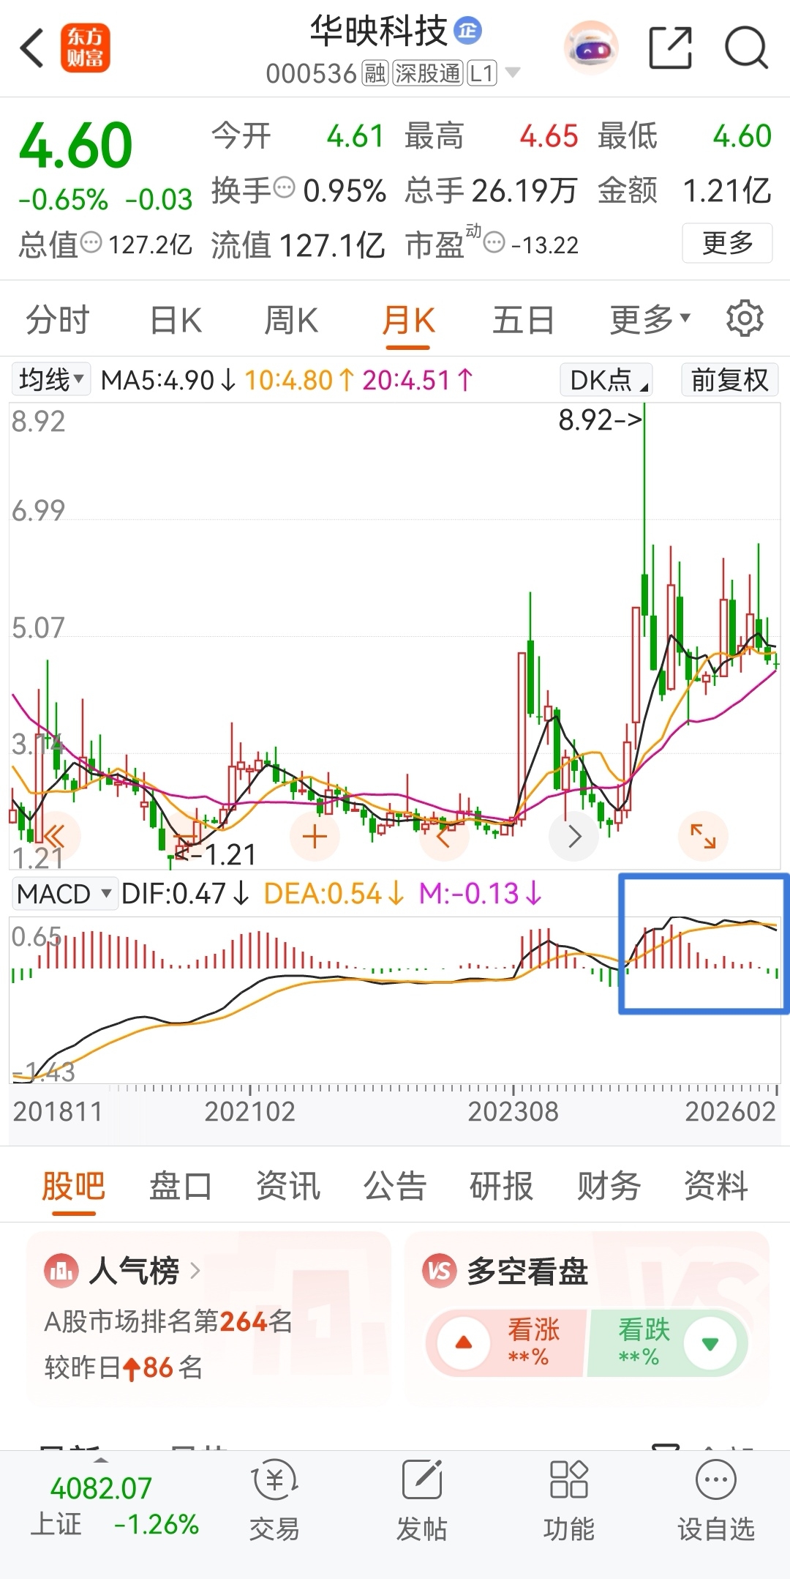Open the 公告 announcements tab
The image size is (790, 1579).
(394, 1185)
